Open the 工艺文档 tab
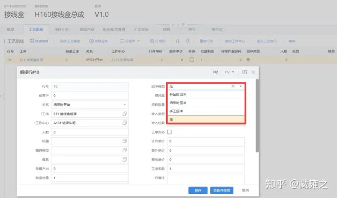Viewport: 337px width, 198px height. tap(141, 29)
